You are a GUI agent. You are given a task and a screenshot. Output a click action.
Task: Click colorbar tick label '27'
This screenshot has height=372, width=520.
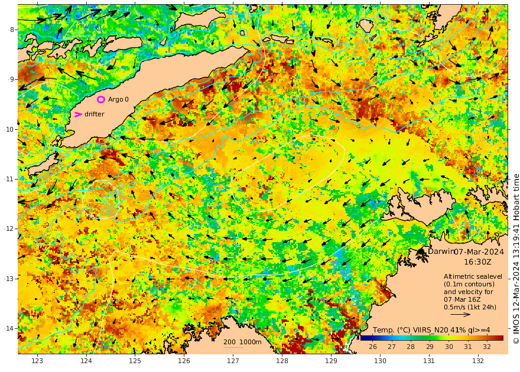coord(392,347)
